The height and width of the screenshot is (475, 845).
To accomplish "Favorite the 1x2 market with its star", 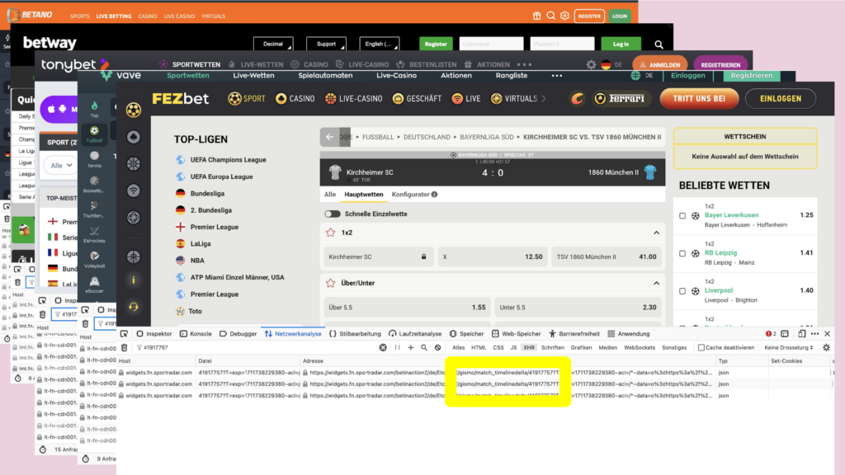I will tap(330, 233).
